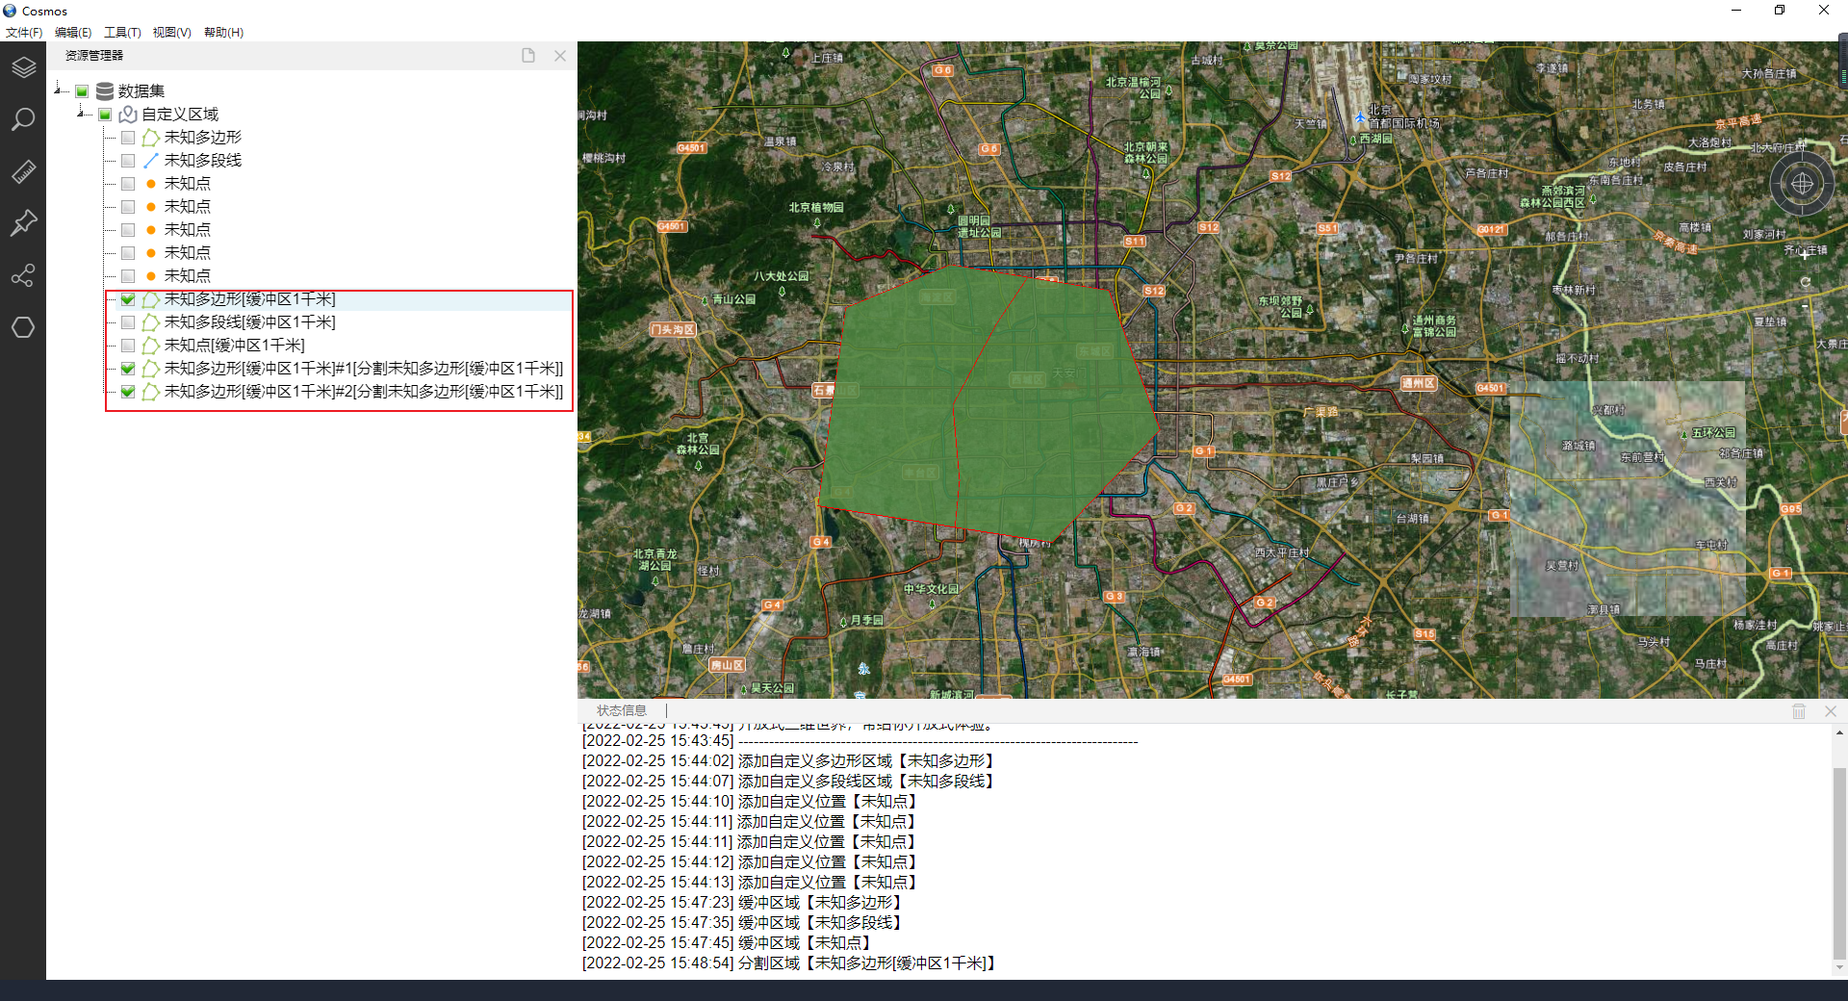Screen dimensions: 1848x1001
Task: Select the 未知点[缓冲区1千米] tree item
Action: point(234,346)
